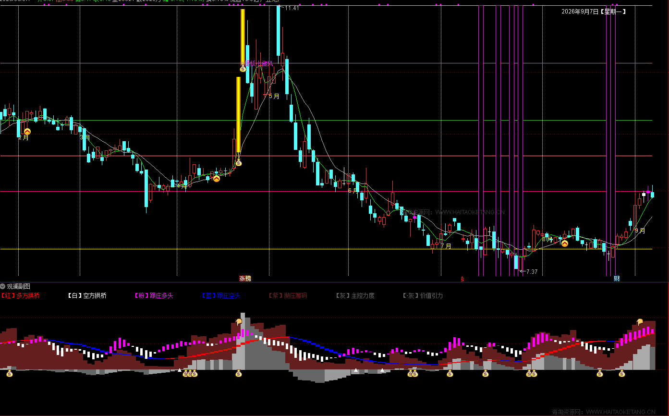Select the 【红】多方拱桥 legend label
The width and height of the screenshot is (669, 416).
[20, 295]
